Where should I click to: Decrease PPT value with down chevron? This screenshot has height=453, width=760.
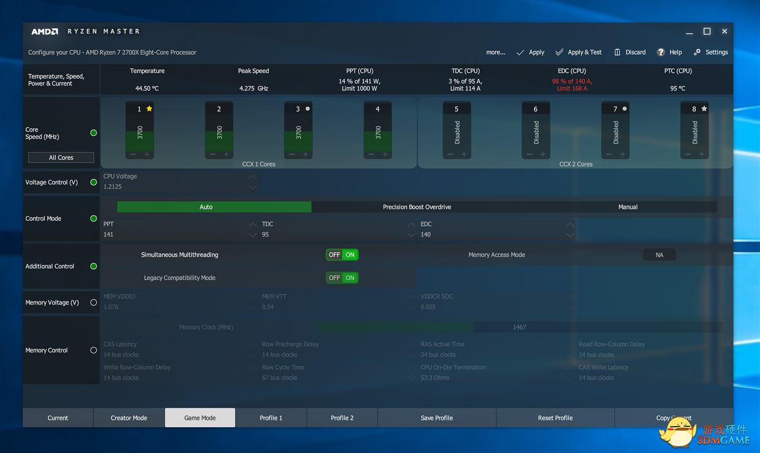point(253,235)
